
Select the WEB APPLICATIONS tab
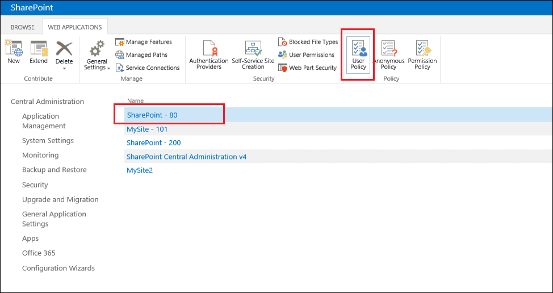point(75,27)
